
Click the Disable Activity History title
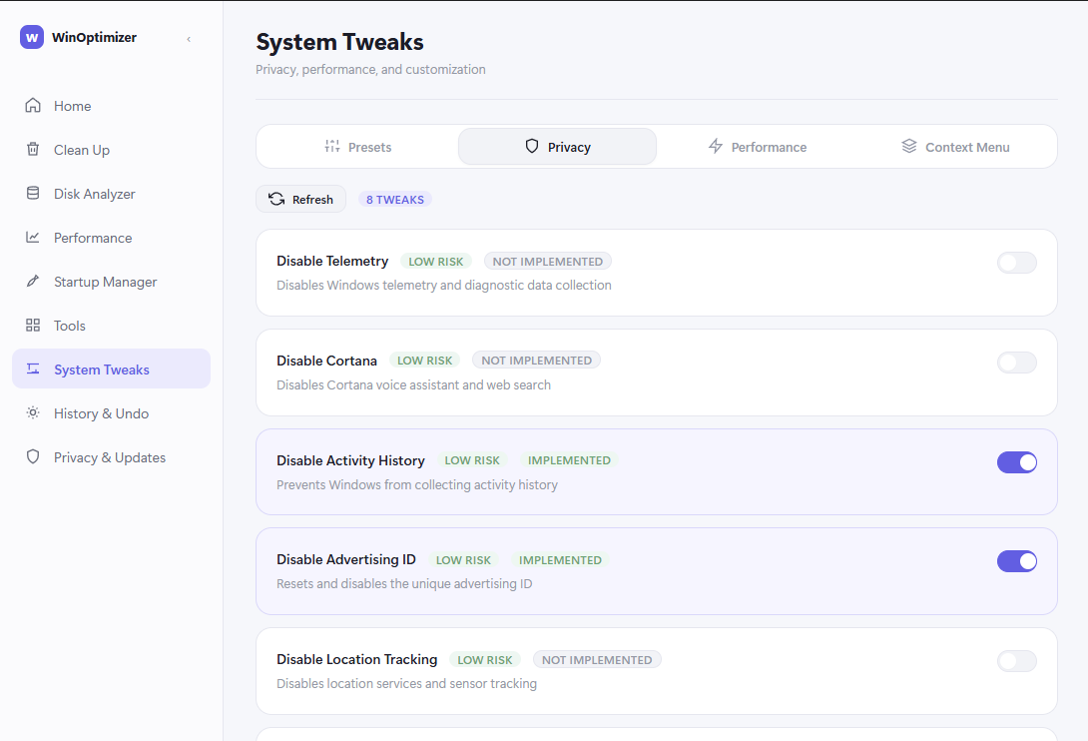pyautogui.click(x=350, y=460)
